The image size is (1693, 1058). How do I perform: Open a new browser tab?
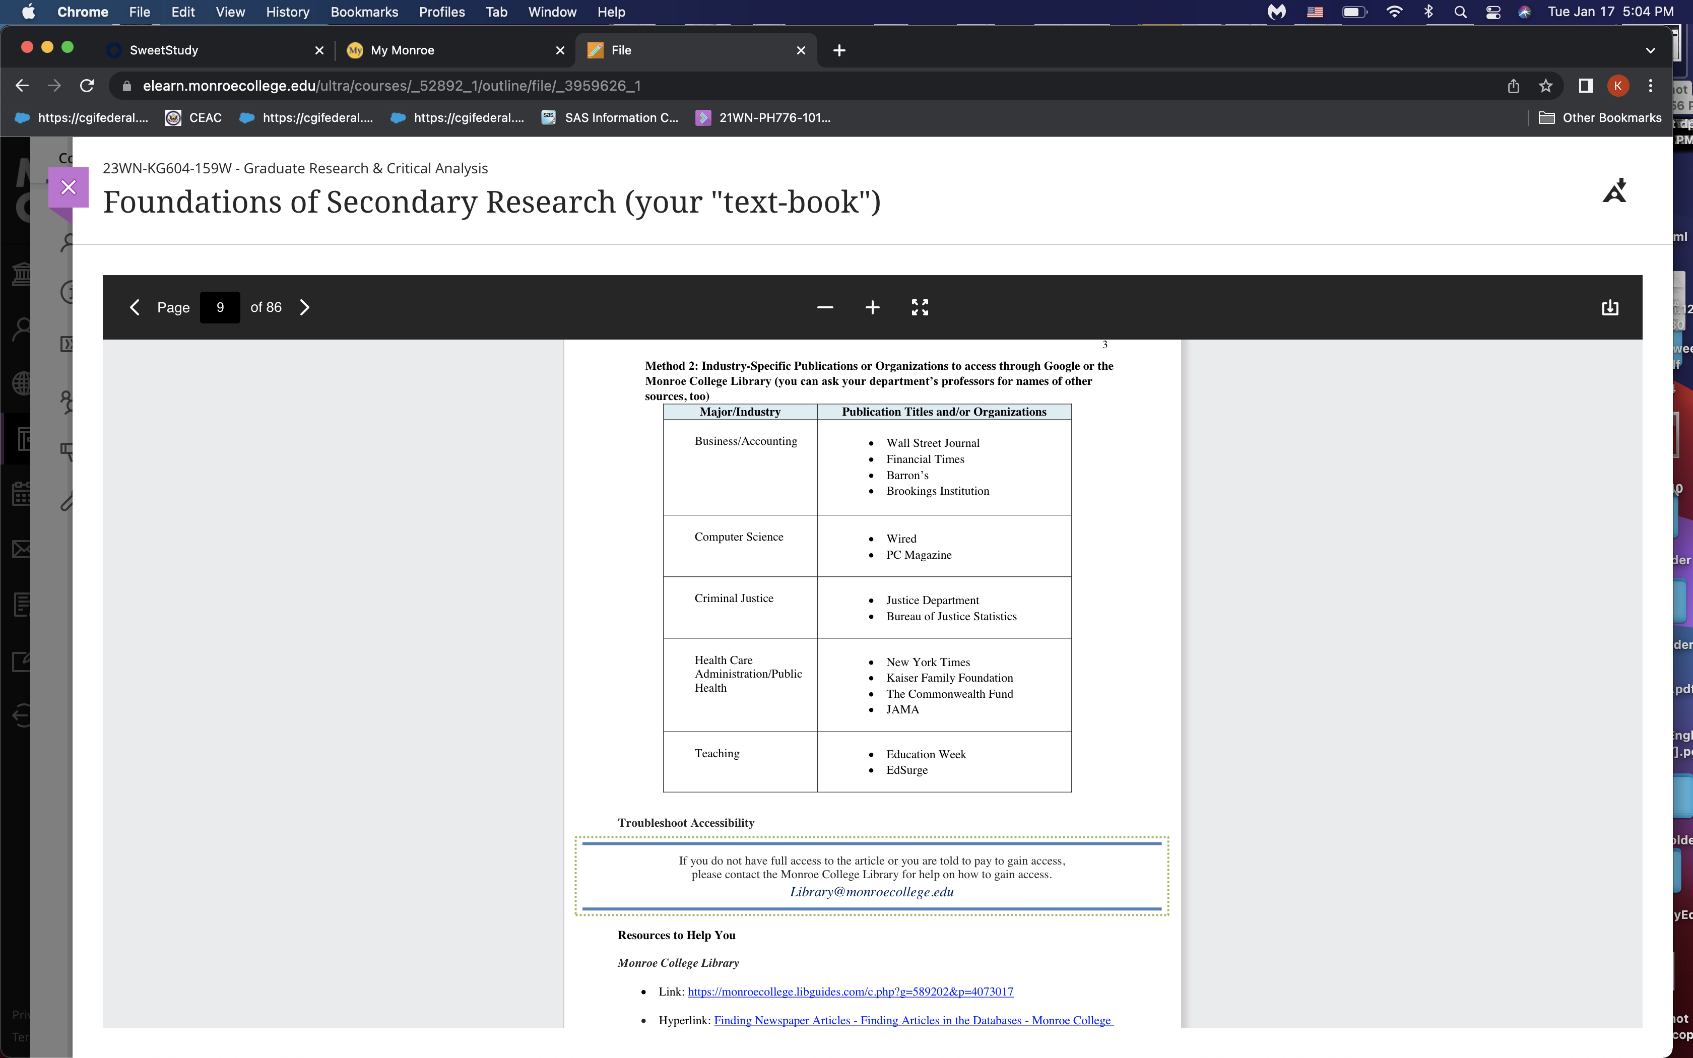pyautogui.click(x=839, y=50)
